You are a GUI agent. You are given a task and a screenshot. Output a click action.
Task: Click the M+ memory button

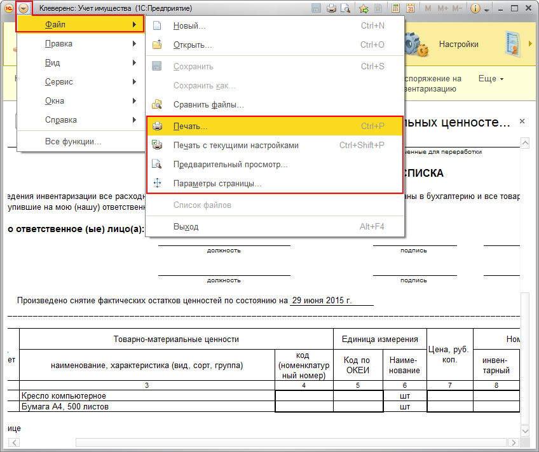click(x=443, y=8)
